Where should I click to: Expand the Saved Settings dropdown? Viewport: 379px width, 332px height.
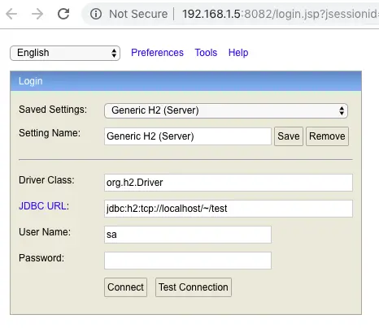226,110
